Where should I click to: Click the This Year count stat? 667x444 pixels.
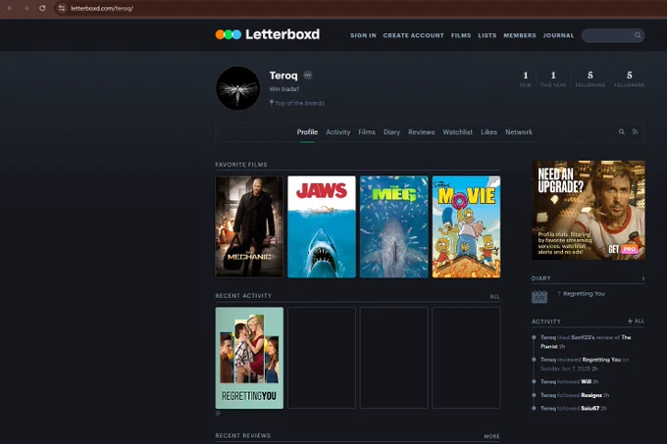(x=553, y=79)
